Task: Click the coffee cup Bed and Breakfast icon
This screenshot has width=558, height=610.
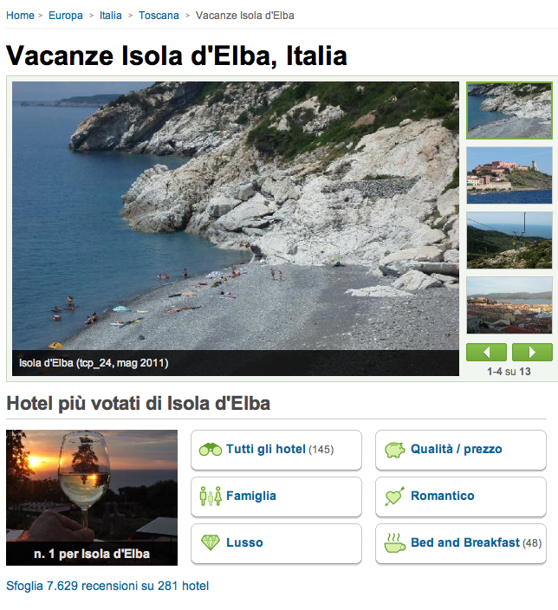Action: tap(394, 542)
